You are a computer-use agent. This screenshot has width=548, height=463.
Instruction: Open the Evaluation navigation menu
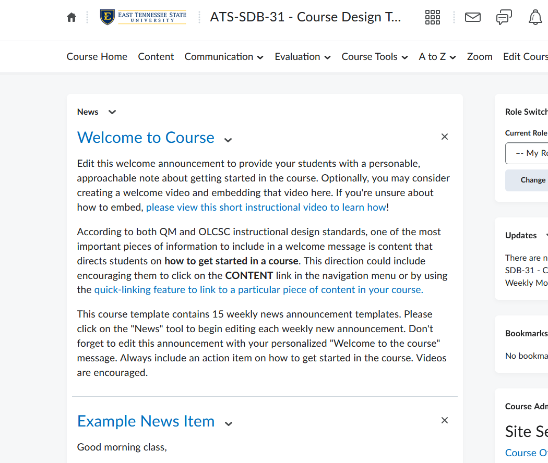coord(303,57)
